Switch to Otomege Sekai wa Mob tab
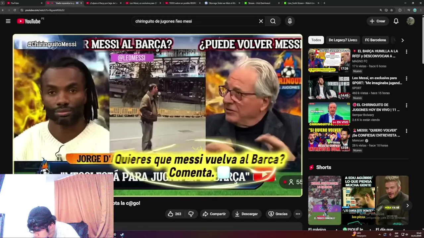 click(222, 3)
